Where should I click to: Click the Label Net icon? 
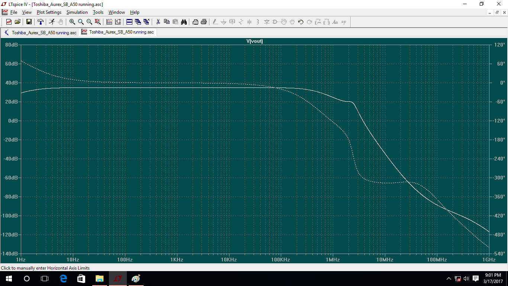pos(232,22)
